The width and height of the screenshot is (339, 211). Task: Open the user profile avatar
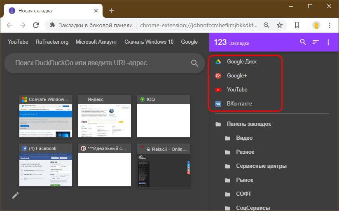(316, 25)
